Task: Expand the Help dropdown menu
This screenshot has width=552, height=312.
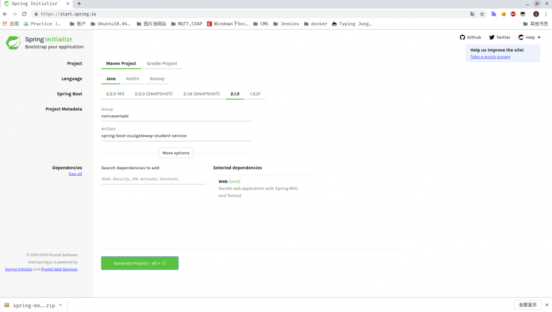Action: tap(529, 37)
